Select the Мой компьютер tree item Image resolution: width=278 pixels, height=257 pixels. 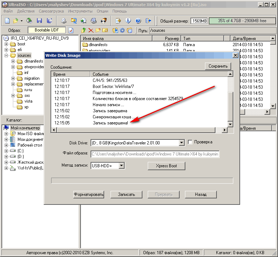pos(25,128)
